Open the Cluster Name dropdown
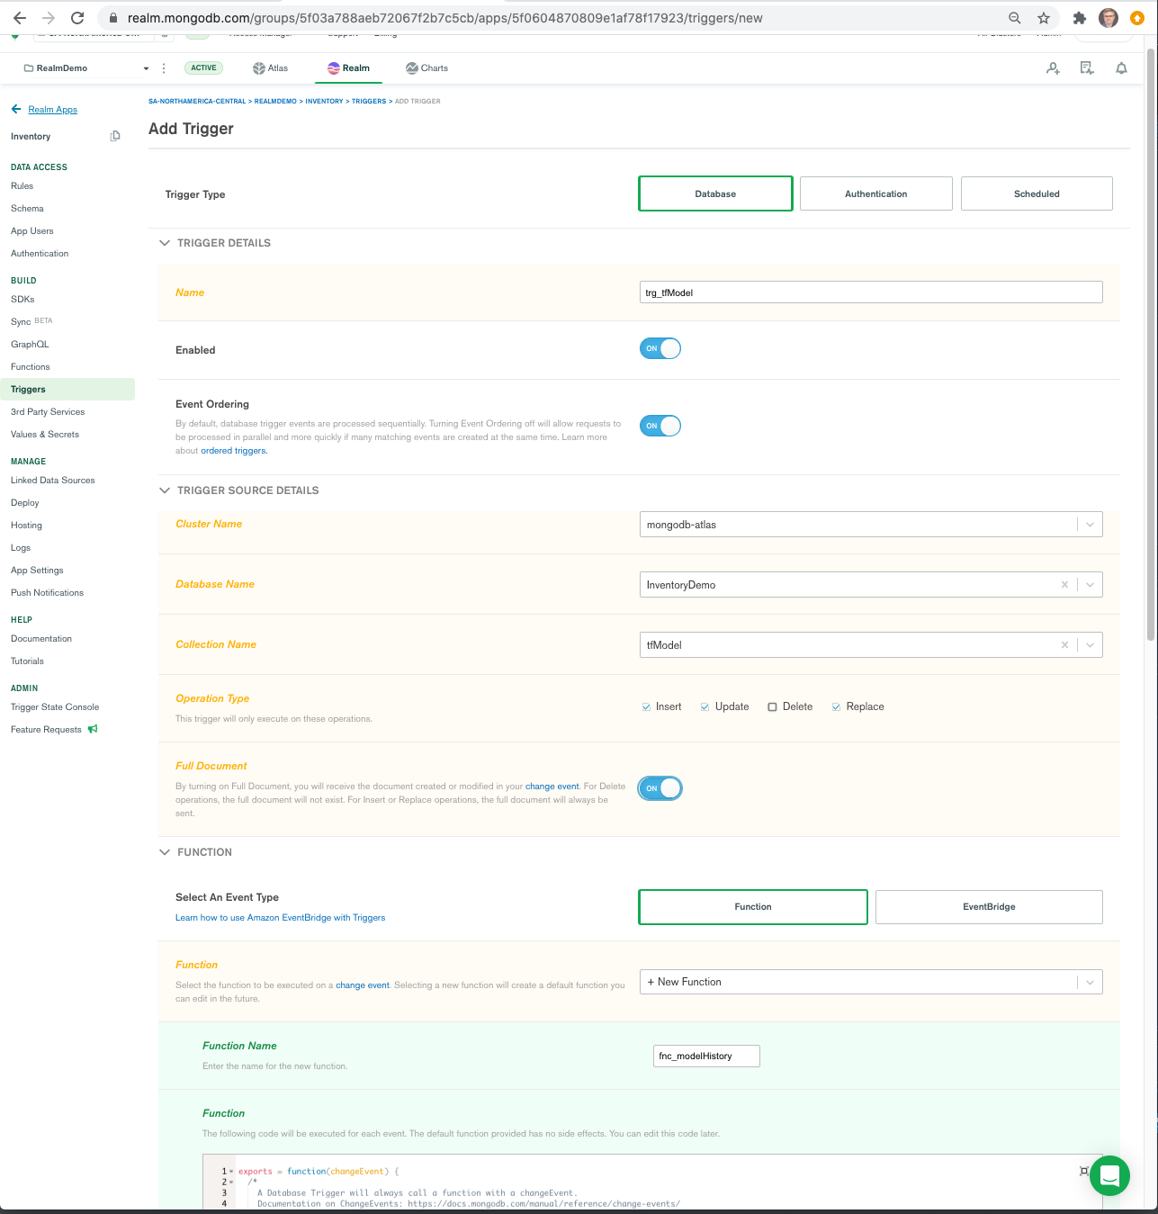Viewport: 1158px width, 1214px height. pos(871,525)
